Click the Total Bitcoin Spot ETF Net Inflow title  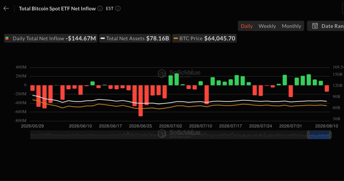[x=57, y=8]
